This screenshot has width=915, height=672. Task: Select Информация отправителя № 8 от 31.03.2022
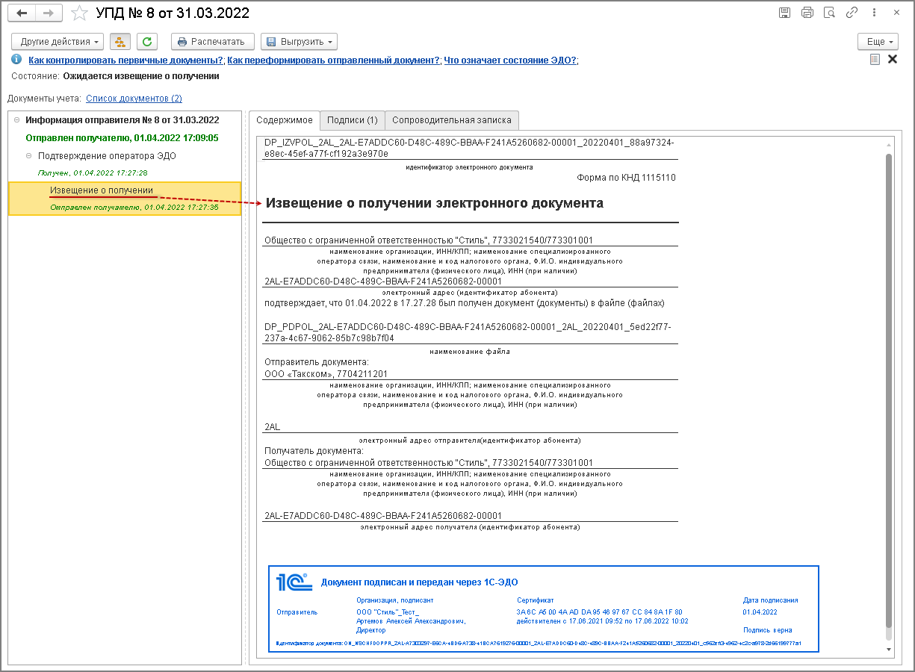(x=122, y=120)
